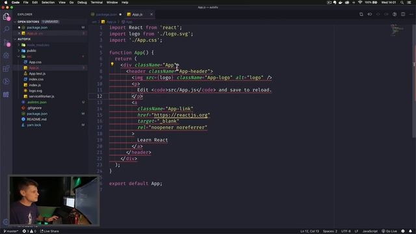Close the App.js editor tab
Image resolution: width=416 pixels, height=234 pixels.
pos(151,14)
